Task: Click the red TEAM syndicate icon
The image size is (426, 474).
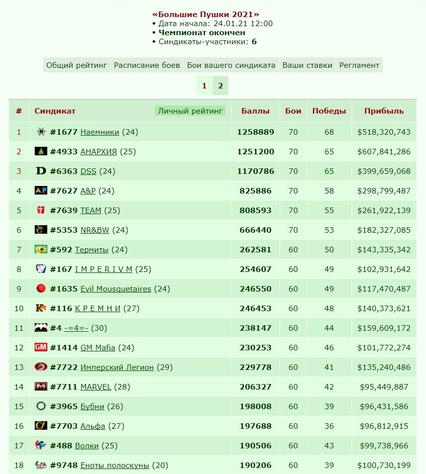Action: (41, 210)
